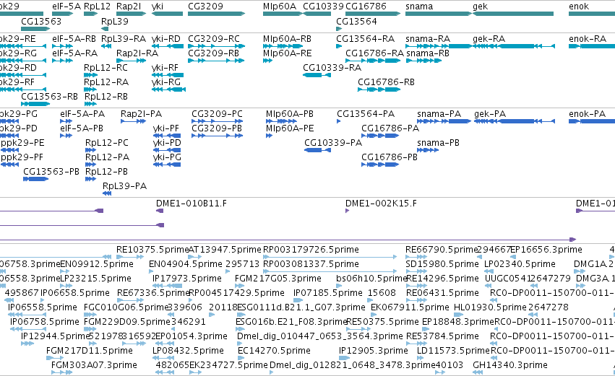Open the RpL12-RC transcript label

[106, 67]
